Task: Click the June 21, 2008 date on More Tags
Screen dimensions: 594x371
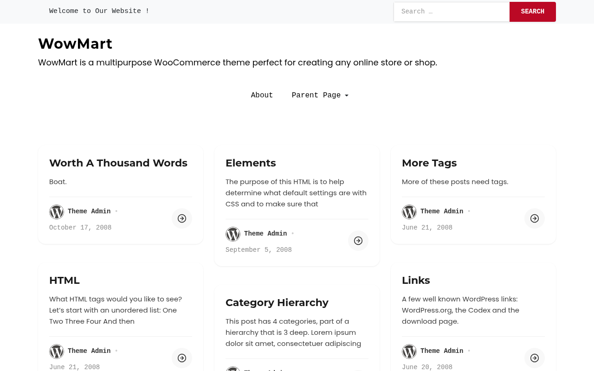Action: coord(427,228)
